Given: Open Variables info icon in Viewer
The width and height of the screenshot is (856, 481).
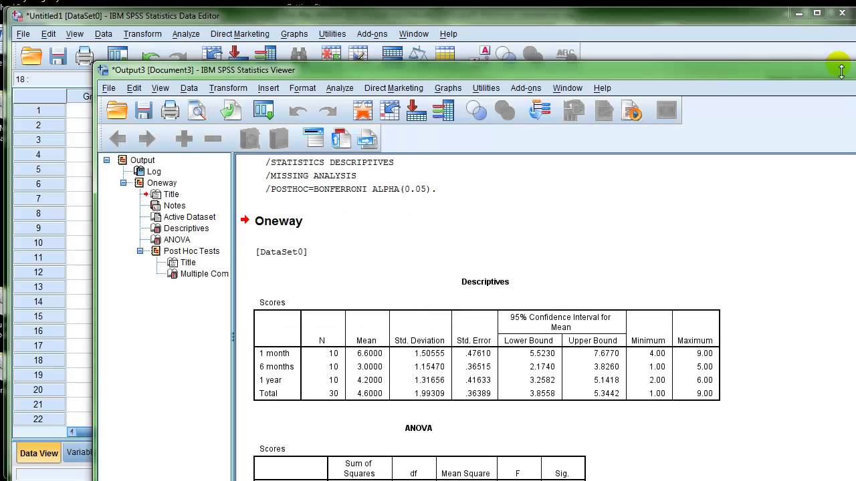Looking at the screenshot, I should click(x=443, y=110).
